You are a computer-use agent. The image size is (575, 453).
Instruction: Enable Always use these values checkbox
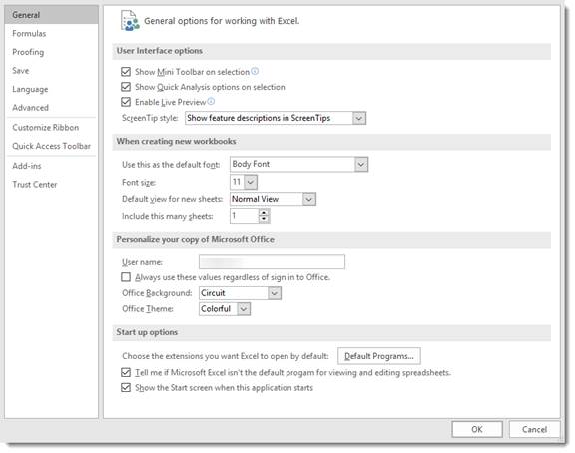[x=126, y=277]
